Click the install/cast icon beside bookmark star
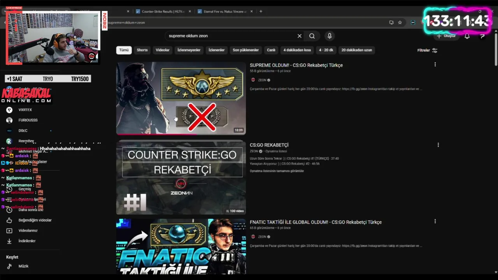 pos(391,23)
